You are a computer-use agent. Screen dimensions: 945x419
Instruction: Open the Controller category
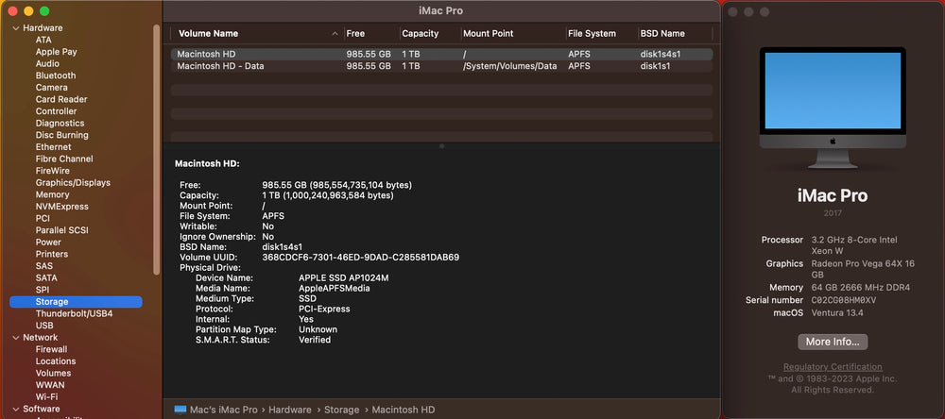56,111
